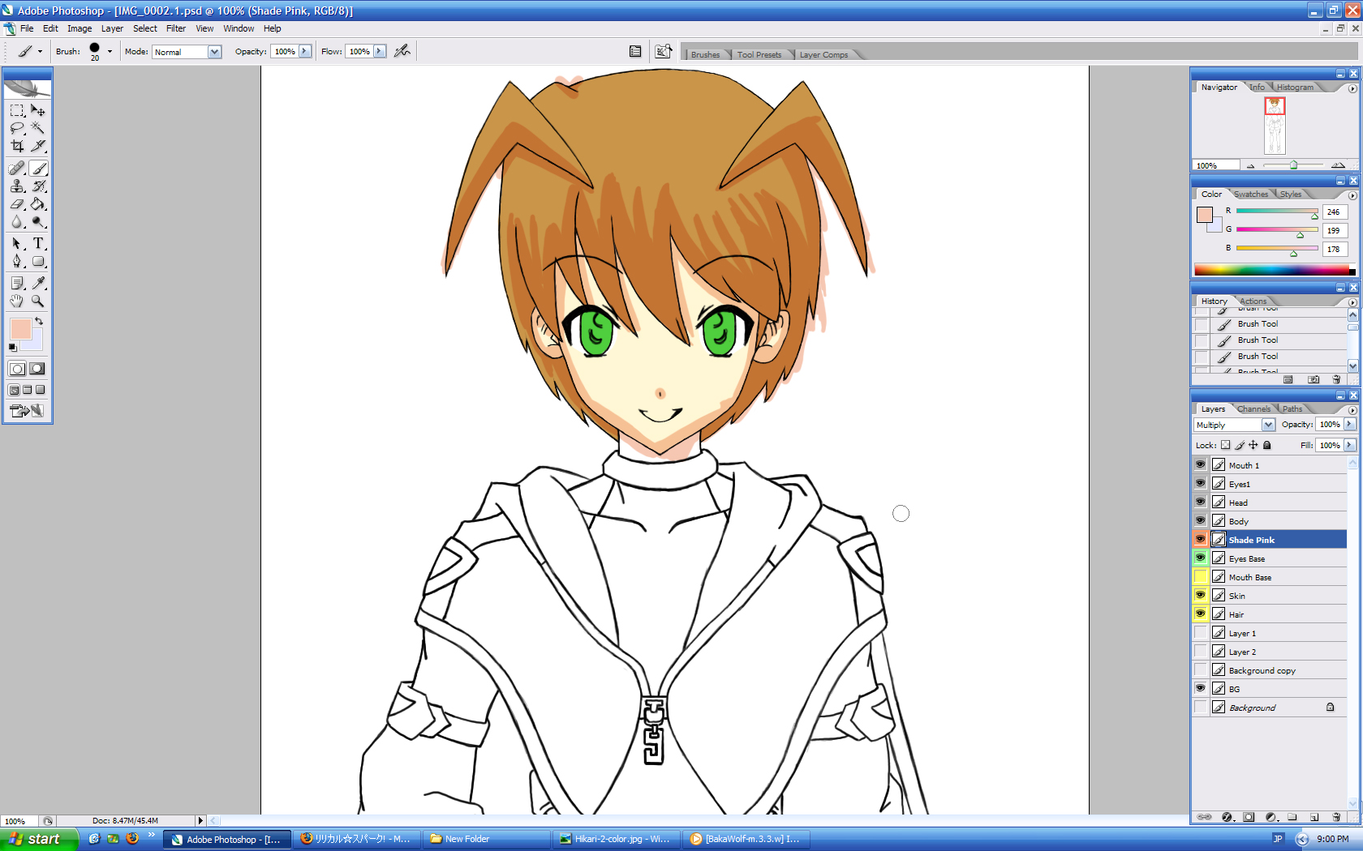
Task: Switch to the Channels tab
Action: click(1253, 408)
